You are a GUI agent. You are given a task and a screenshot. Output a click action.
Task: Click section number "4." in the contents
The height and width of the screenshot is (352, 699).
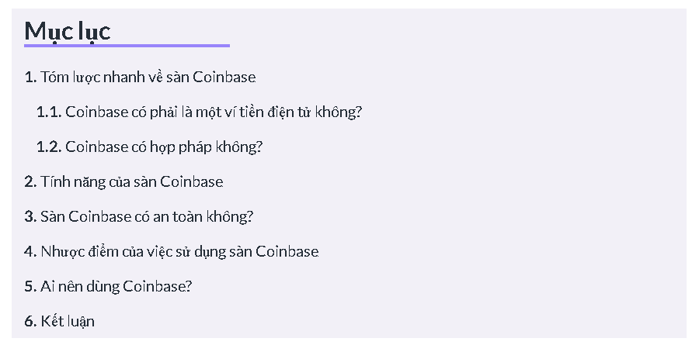[x=30, y=252]
